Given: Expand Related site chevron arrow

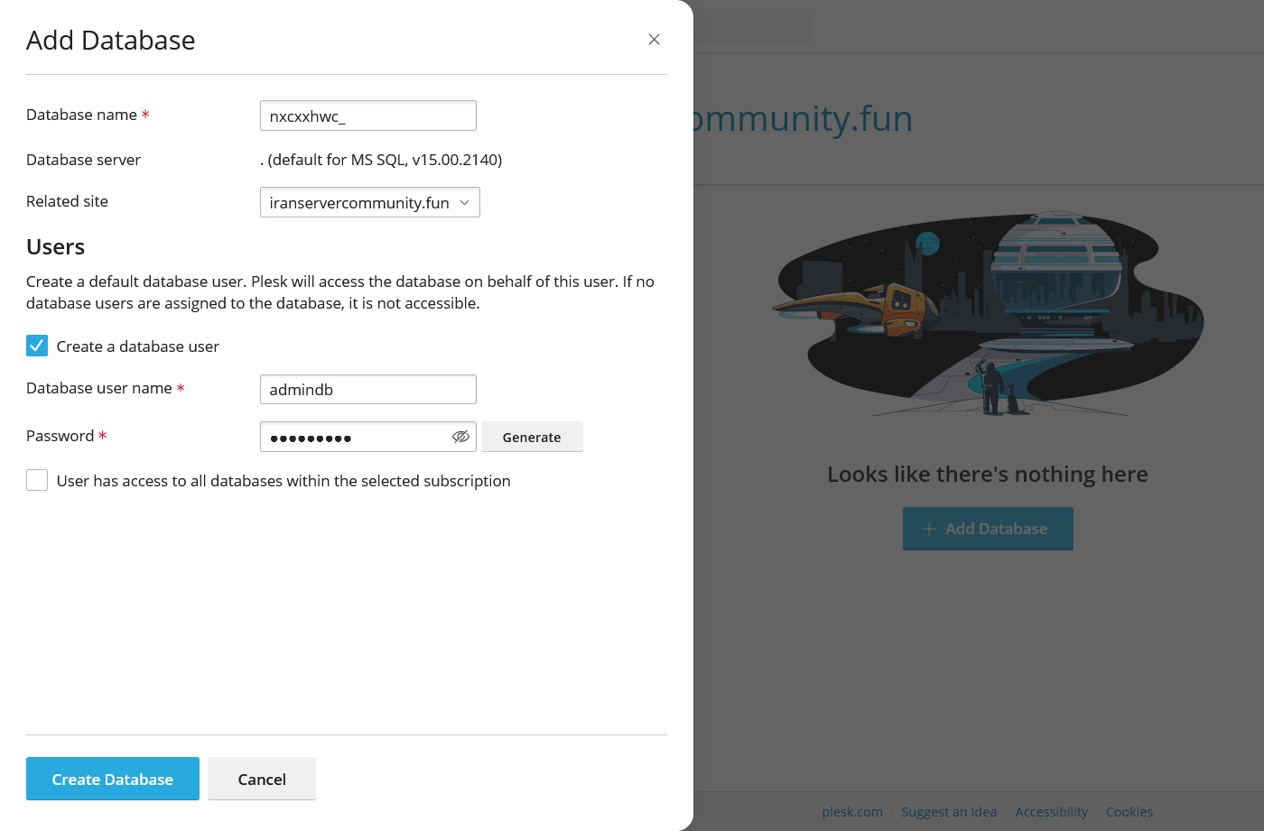Looking at the screenshot, I should tap(465, 202).
